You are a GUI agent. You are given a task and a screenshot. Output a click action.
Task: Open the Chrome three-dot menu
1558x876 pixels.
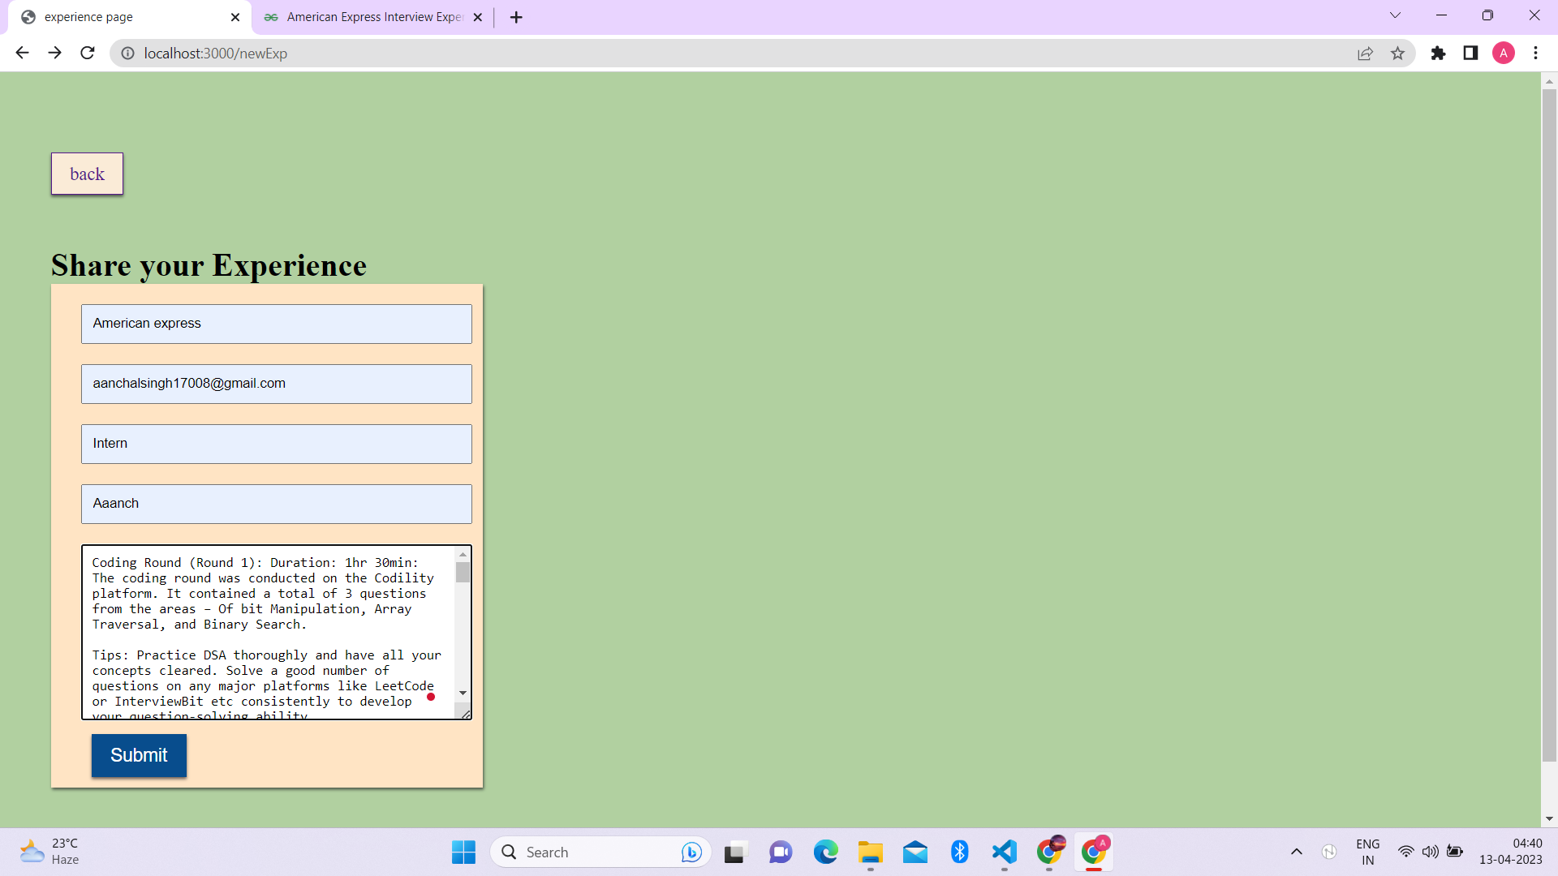coord(1535,53)
